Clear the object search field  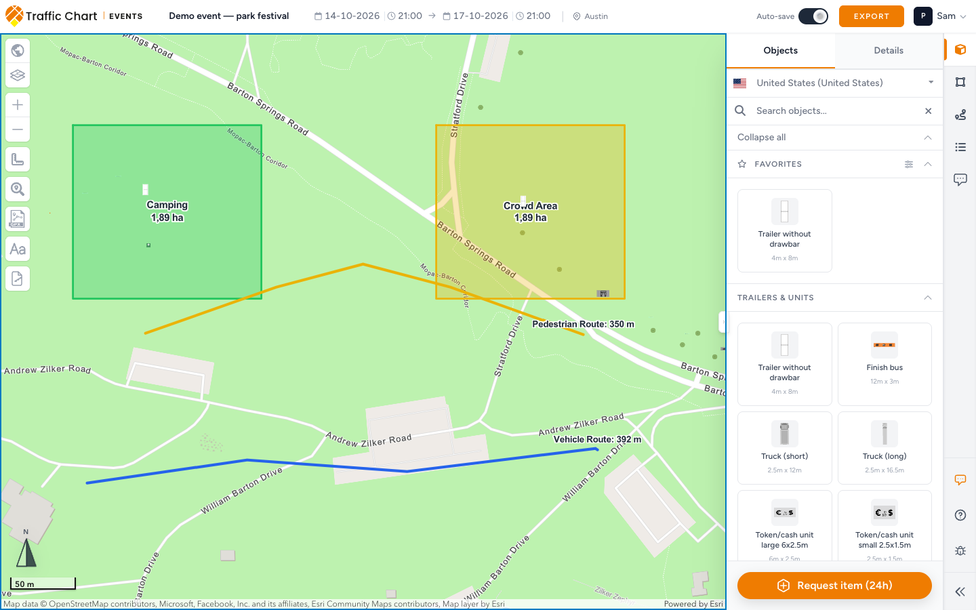929,111
